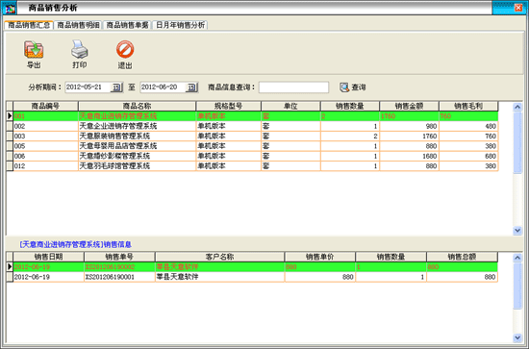Click up arrow of lower table scrollbar

[517, 258]
